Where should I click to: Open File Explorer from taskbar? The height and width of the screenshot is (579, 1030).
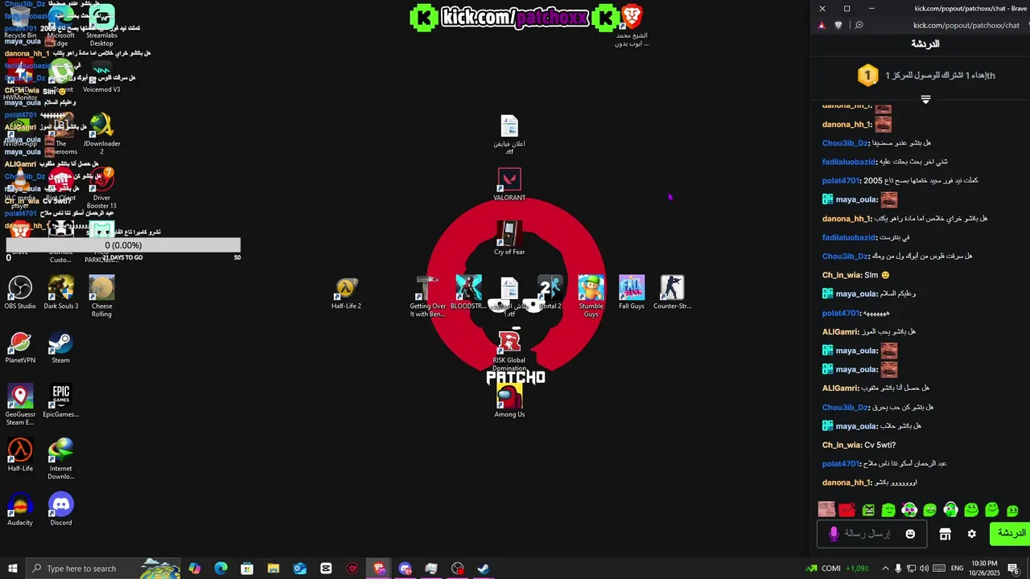274,569
